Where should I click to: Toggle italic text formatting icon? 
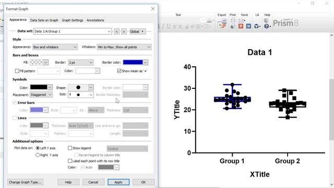tap(163, 27)
